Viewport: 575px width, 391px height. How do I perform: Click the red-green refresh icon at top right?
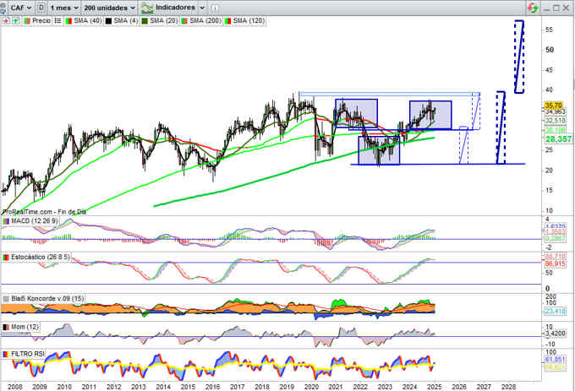pyautogui.click(x=531, y=7)
